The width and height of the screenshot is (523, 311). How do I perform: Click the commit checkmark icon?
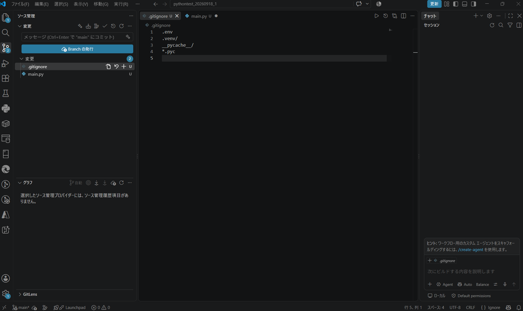[x=105, y=26]
